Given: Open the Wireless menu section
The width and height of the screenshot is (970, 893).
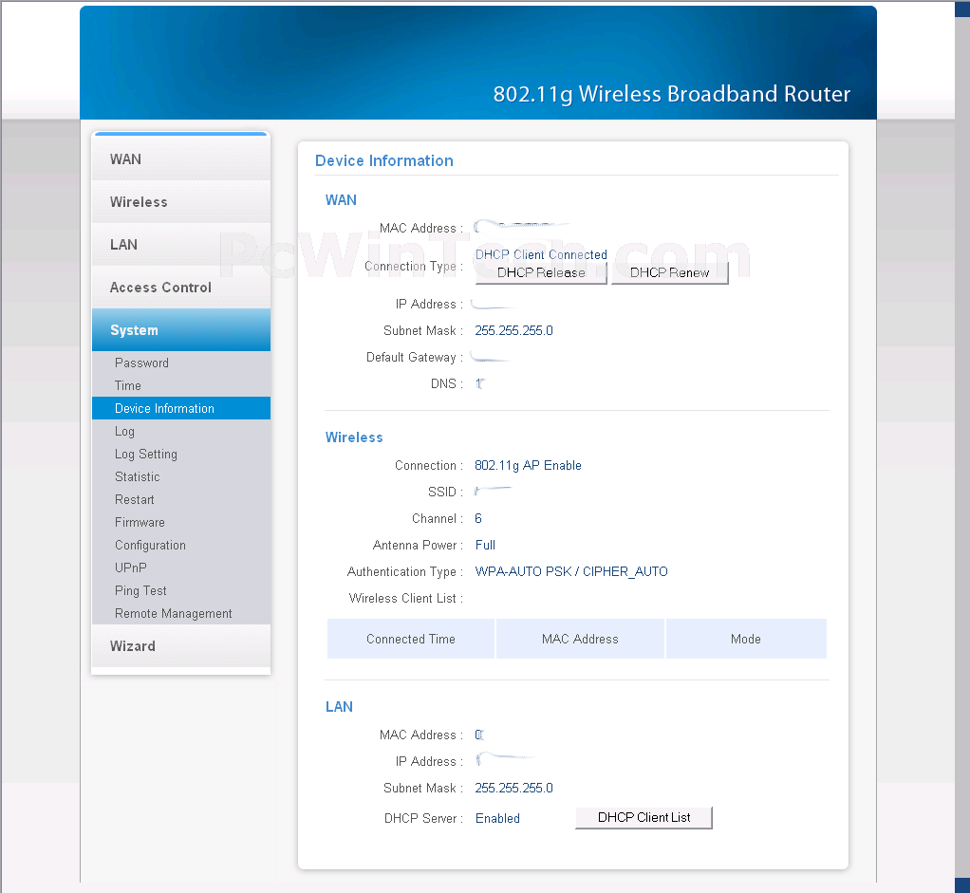Looking at the screenshot, I should tap(180, 201).
